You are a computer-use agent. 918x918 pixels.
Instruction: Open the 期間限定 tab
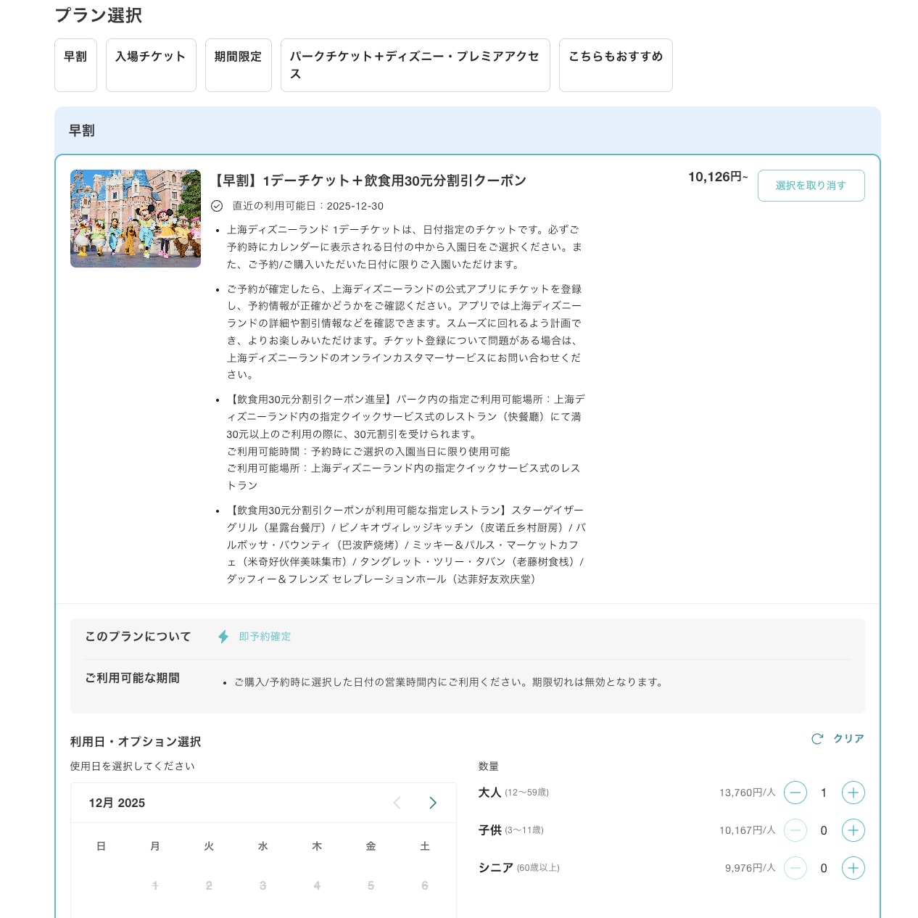tap(239, 65)
